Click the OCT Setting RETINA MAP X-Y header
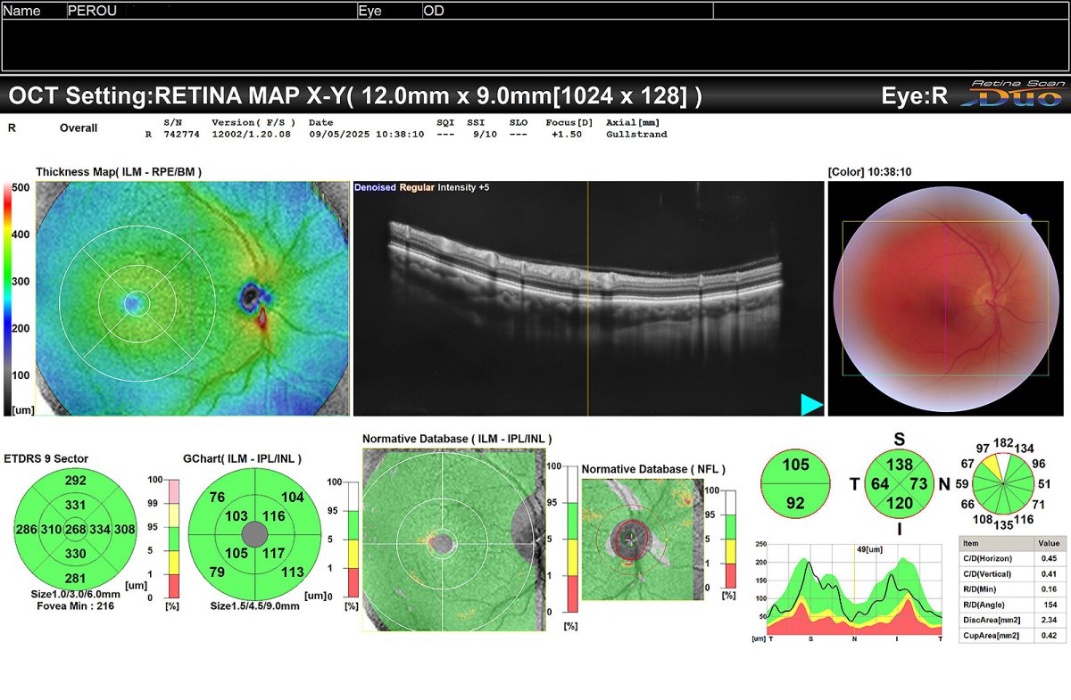 pos(354,95)
